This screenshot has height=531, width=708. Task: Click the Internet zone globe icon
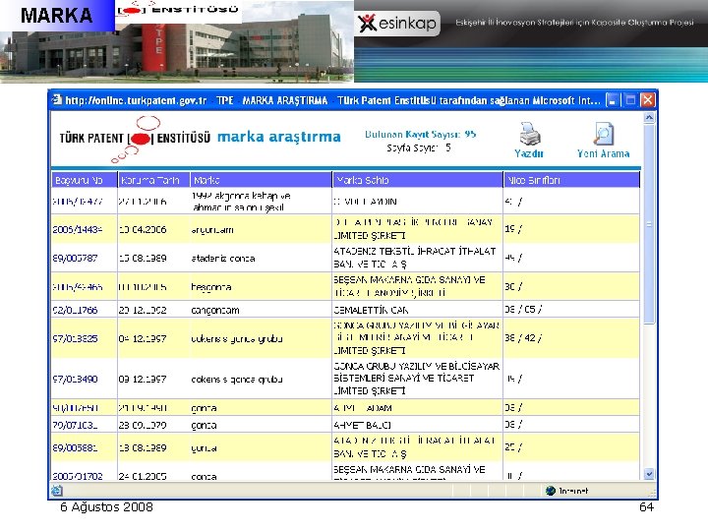tap(550, 491)
